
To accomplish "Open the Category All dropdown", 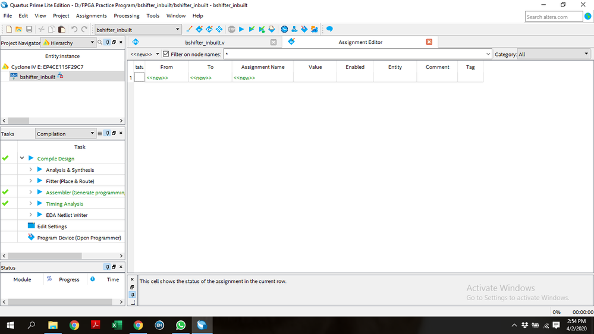I will (586, 54).
